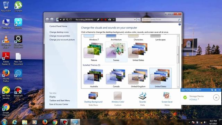Open Desktop Background settings
The width and height of the screenshot is (222, 125).
(93, 99)
